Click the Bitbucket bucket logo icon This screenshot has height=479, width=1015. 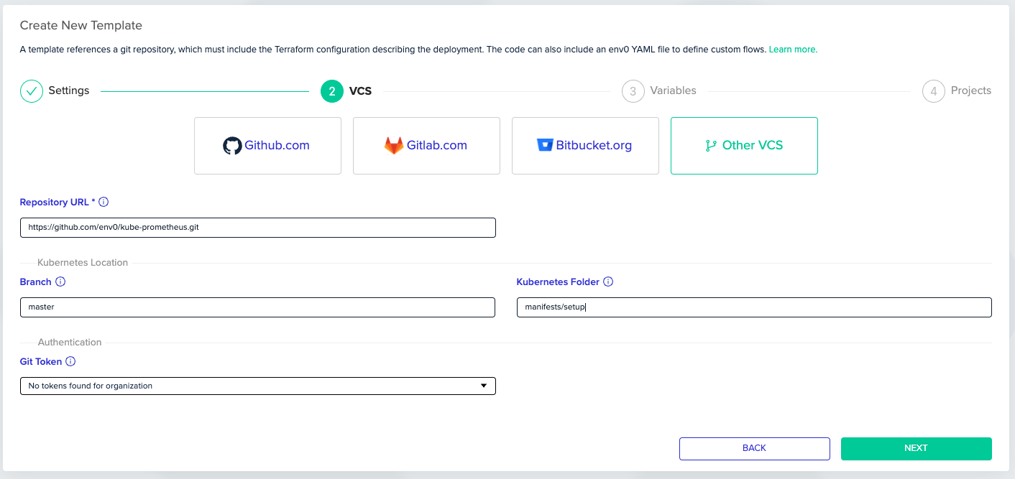tap(545, 145)
